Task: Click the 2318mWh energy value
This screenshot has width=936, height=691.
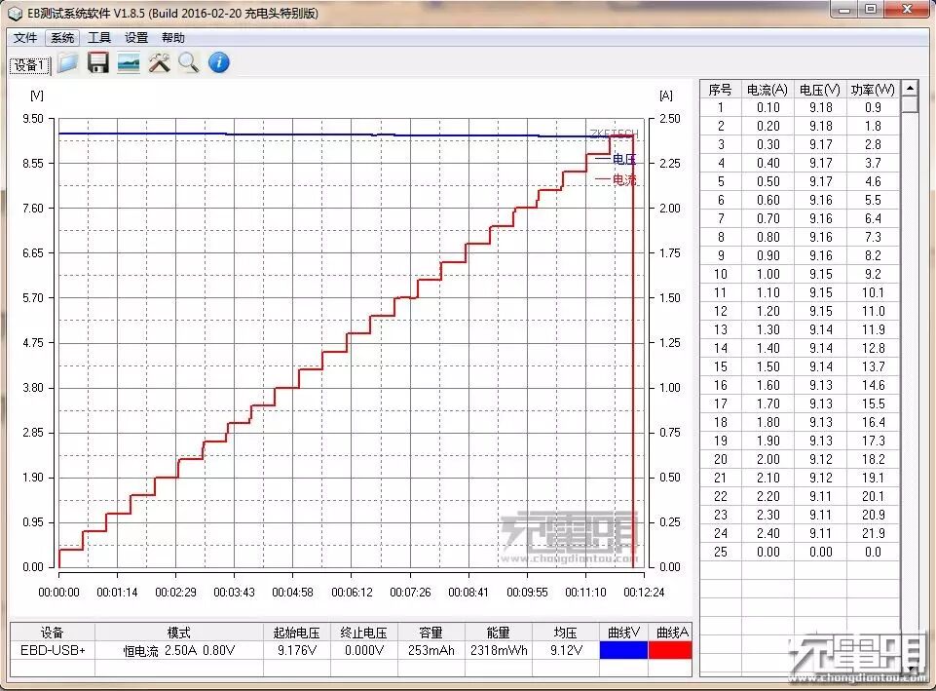Action: click(x=499, y=650)
